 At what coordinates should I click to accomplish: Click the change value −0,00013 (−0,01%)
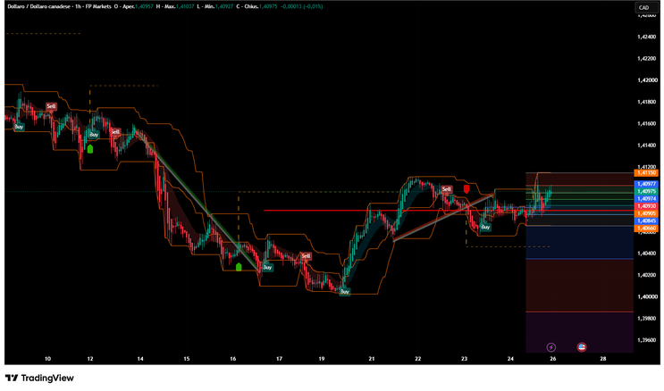301,7
